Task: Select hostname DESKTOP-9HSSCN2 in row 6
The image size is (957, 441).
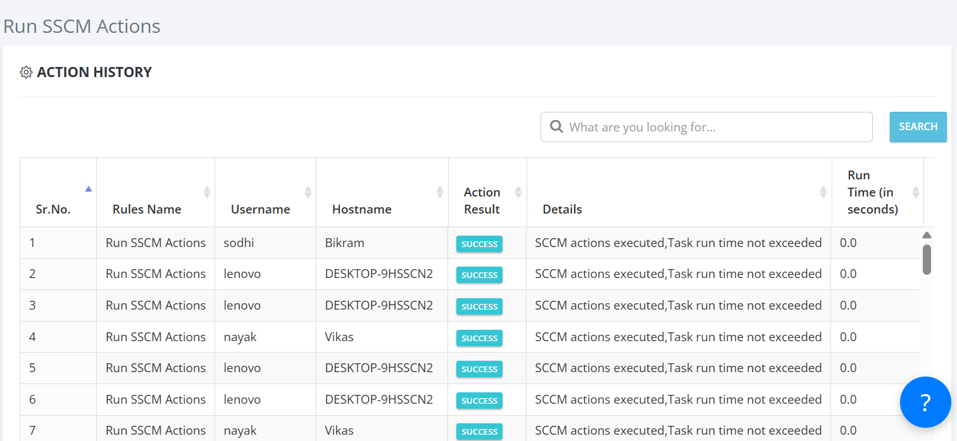Action: click(x=378, y=399)
